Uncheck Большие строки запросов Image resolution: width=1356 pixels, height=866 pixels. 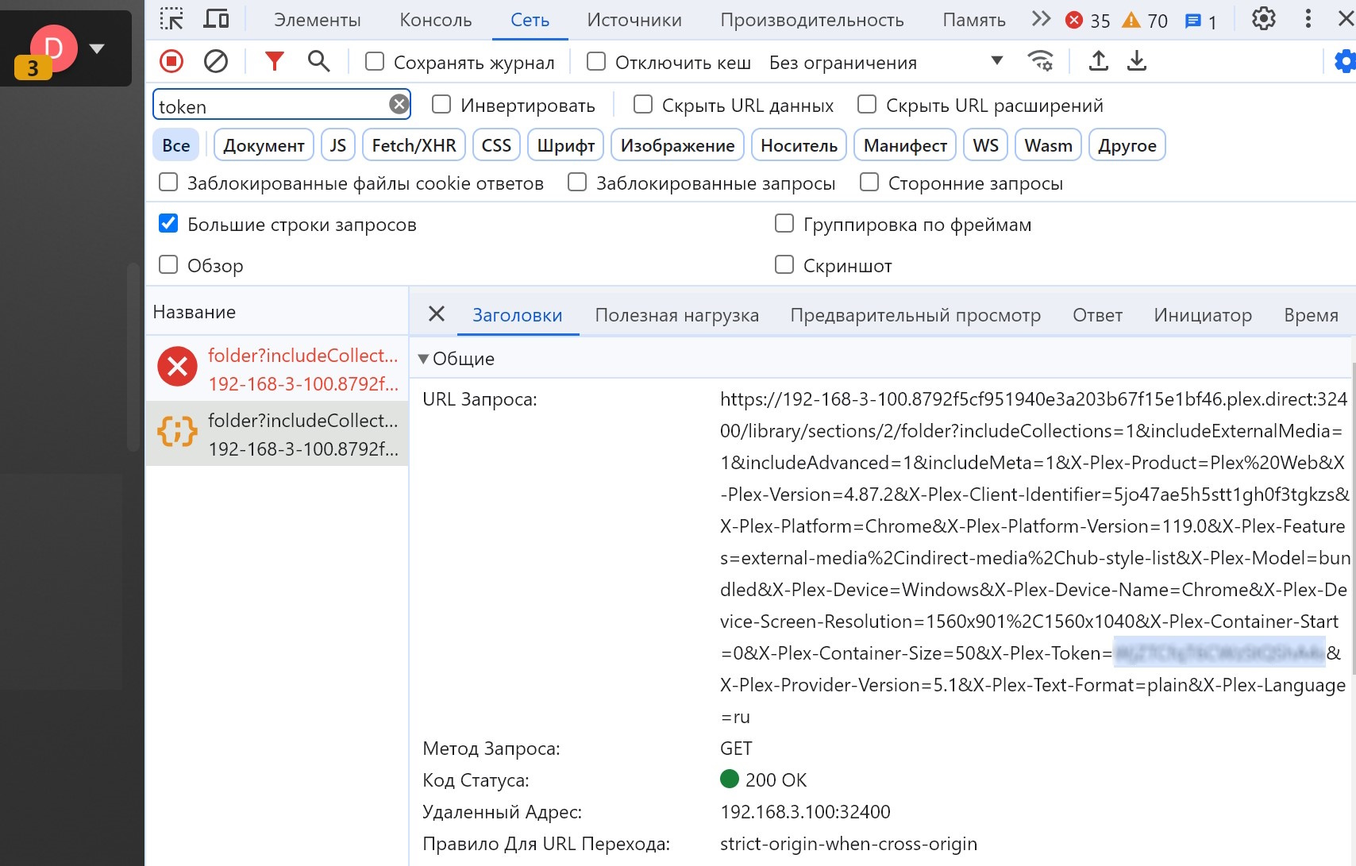pyautogui.click(x=168, y=223)
